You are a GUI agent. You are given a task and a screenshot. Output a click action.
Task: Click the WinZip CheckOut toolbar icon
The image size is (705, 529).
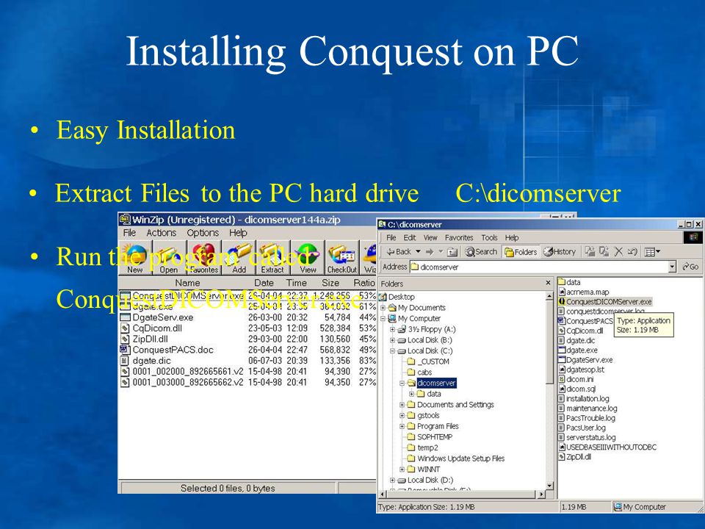pyautogui.click(x=341, y=258)
